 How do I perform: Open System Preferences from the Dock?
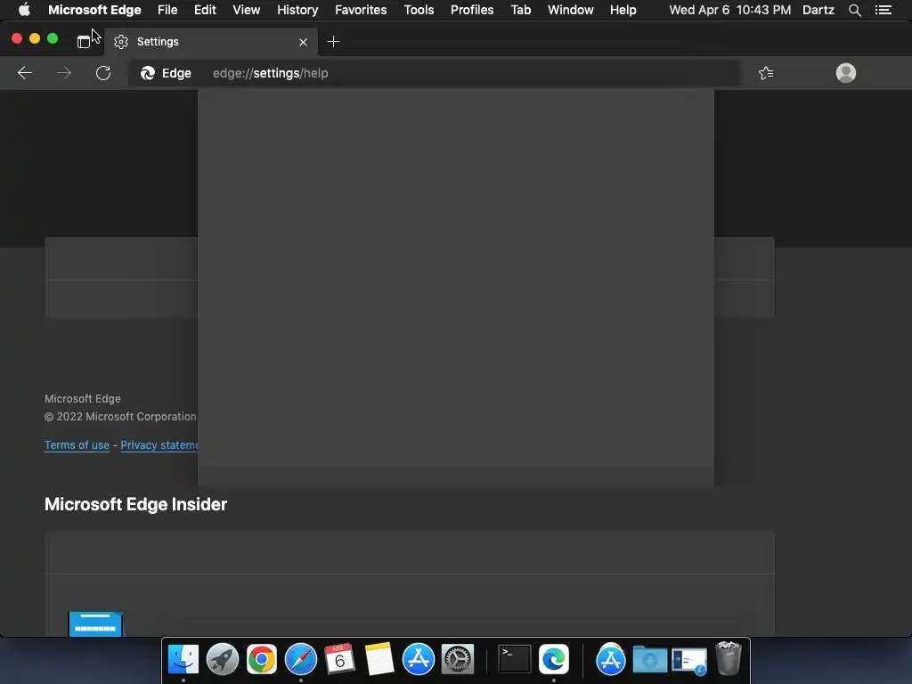[x=458, y=660]
